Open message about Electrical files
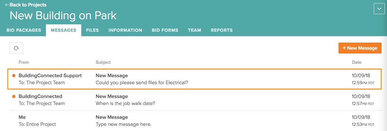Image resolution: width=387 pixels, height=131 pixels. click(x=142, y=83)
